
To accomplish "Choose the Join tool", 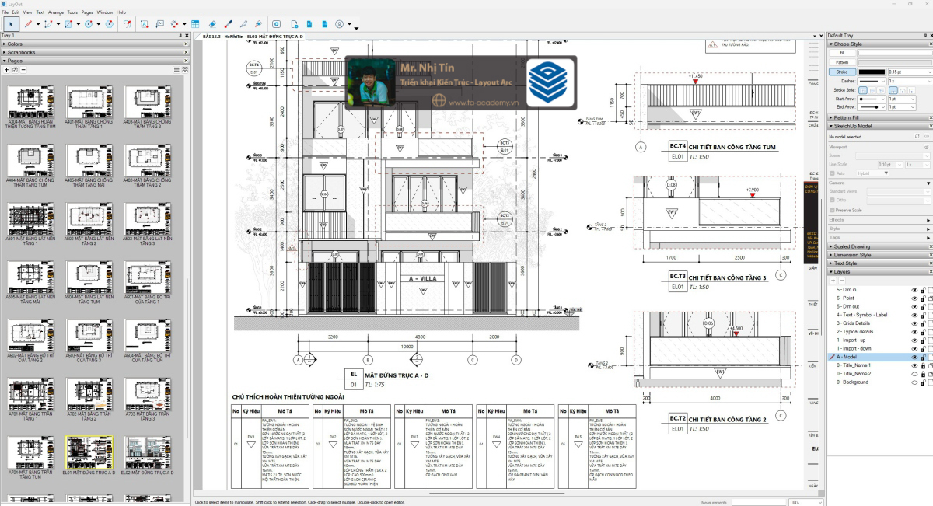I will point(258,24).
